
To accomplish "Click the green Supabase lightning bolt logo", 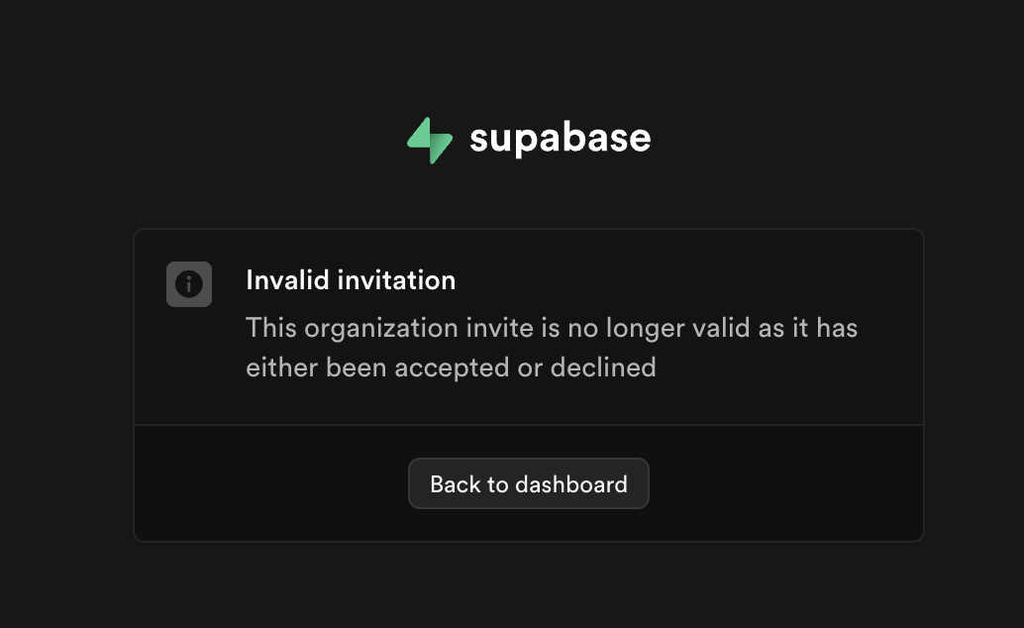I will point(429,140).
